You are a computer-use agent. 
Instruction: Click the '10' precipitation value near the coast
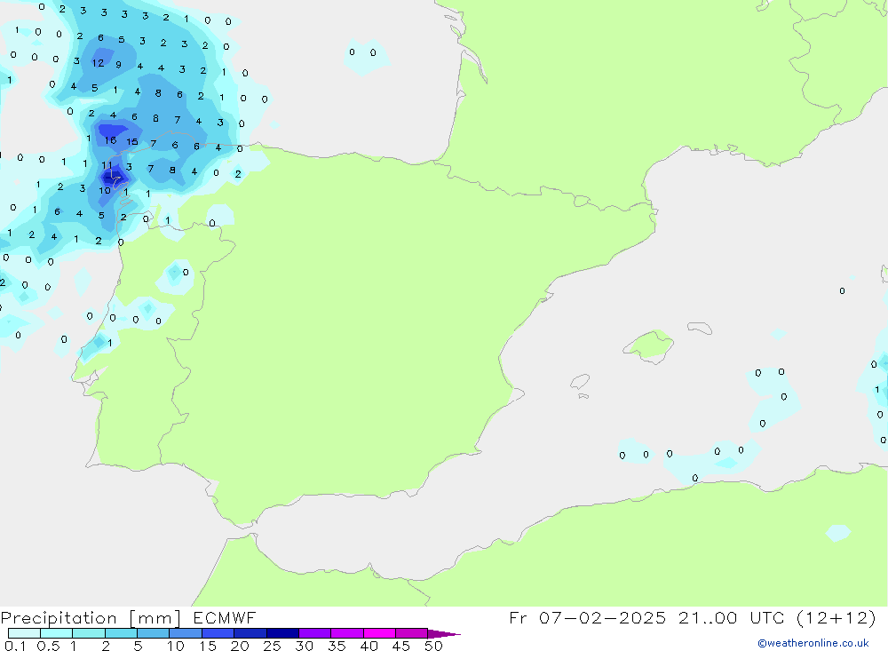[x=105, y=190]
